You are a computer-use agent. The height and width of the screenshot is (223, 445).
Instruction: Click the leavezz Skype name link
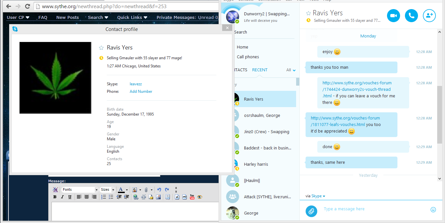point(136,84)
